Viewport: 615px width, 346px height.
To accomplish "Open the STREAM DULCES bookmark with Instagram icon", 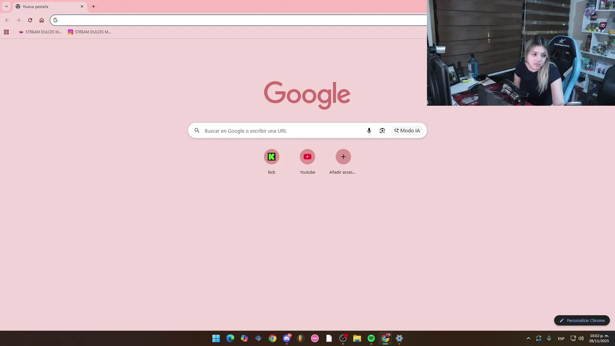I will pos(89,32).
